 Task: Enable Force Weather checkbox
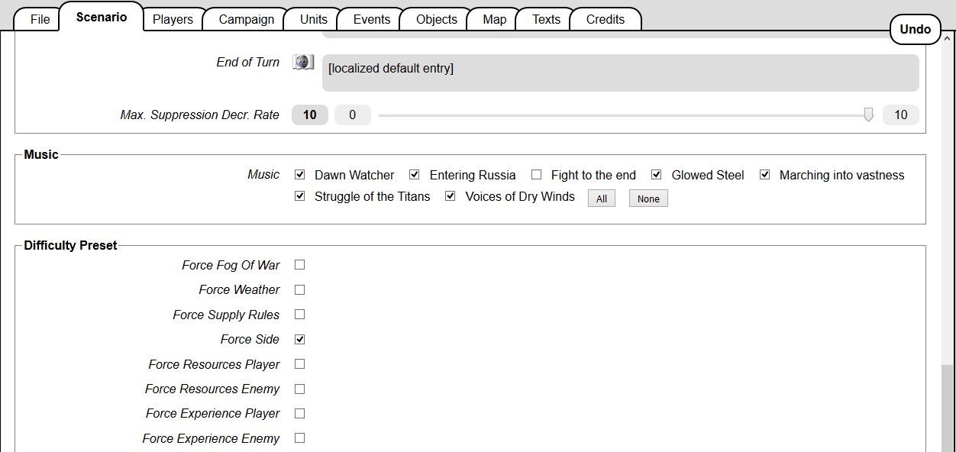click(x=300, y=289)
